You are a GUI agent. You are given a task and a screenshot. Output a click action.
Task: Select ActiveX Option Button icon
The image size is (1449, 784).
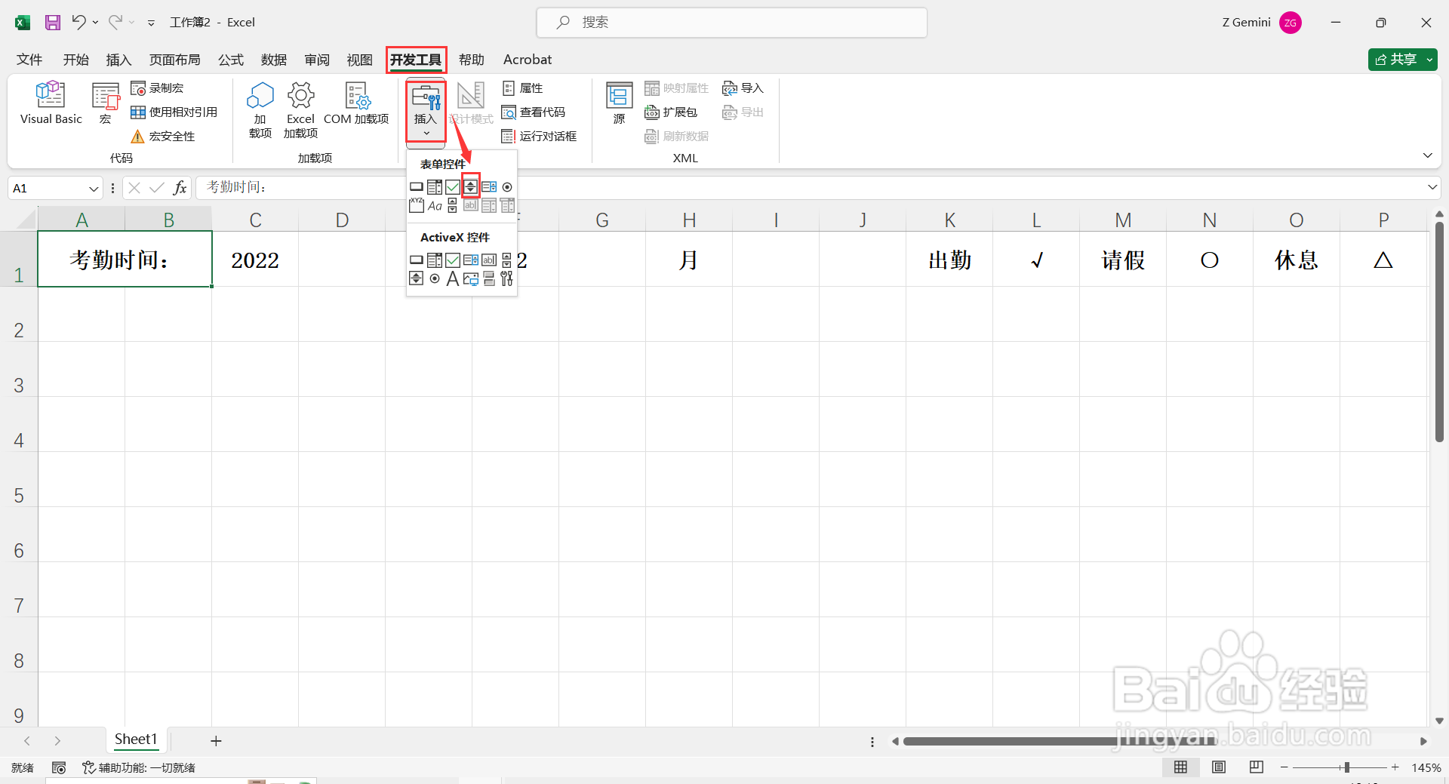435,278
